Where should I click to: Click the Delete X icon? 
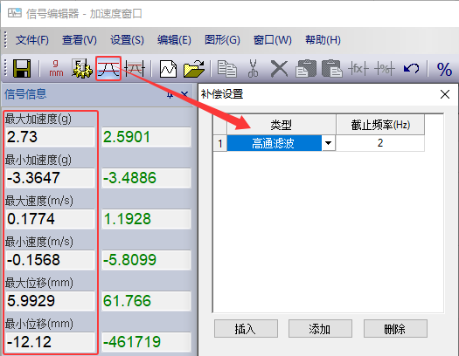279,69
